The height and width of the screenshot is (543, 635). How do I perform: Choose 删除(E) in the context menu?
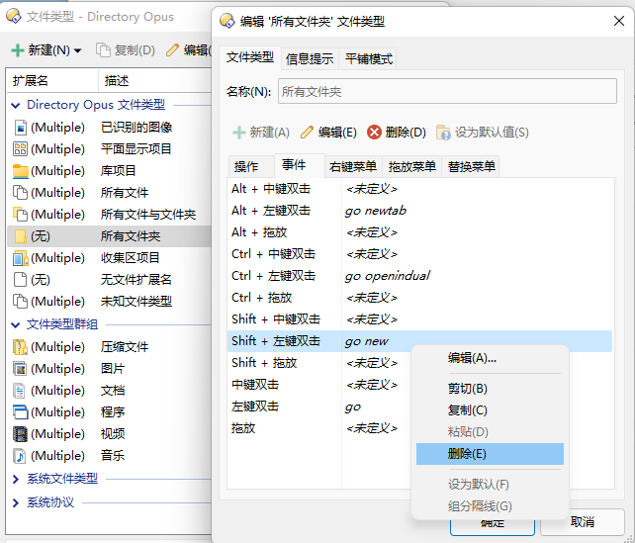[x=490, y=454]
